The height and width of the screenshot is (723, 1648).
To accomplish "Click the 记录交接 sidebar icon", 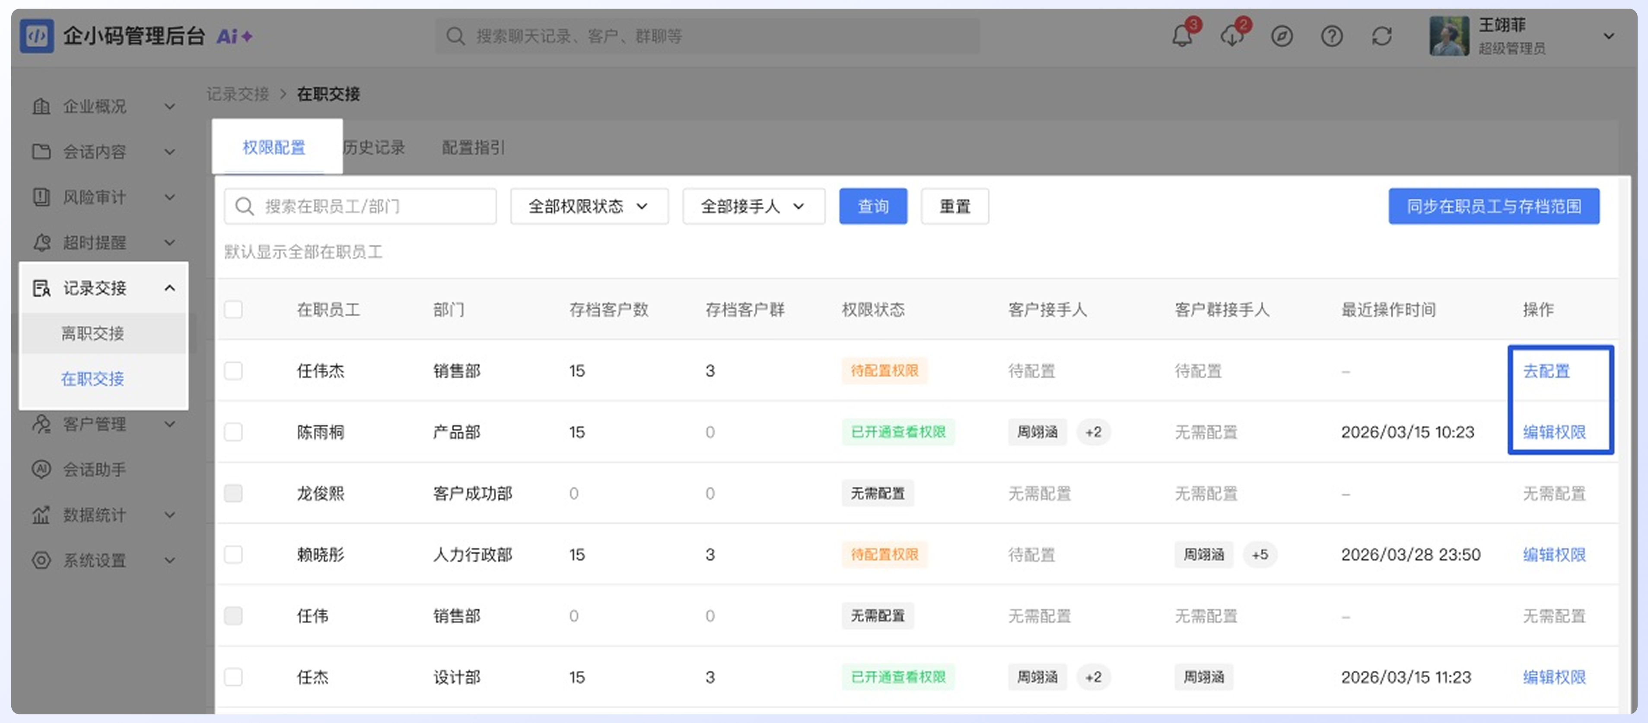I will click(x=41, y=288).
